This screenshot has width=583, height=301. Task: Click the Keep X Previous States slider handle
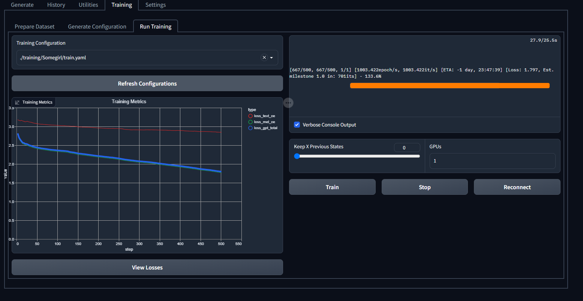297,156
